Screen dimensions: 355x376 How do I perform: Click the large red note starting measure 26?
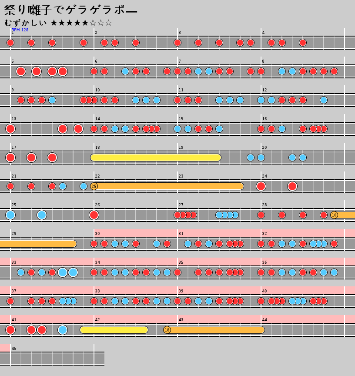94,215
